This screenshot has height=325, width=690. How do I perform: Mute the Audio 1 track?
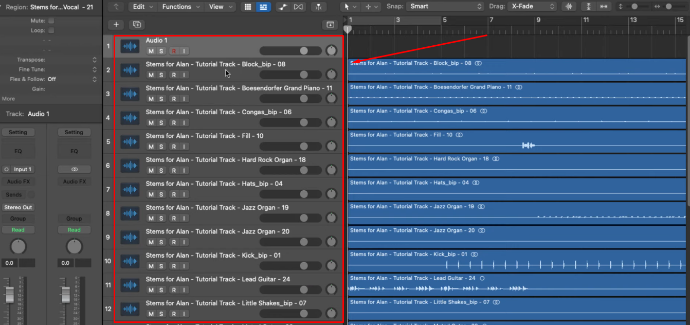[151, 51]
